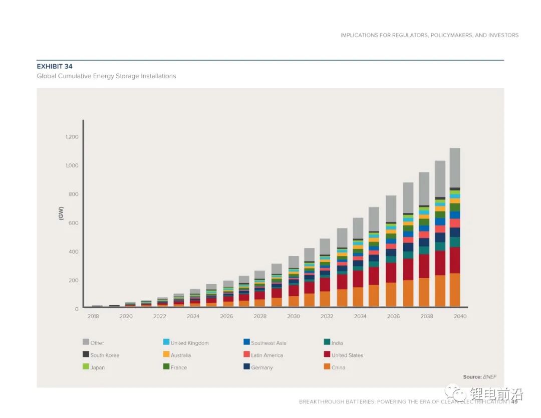The height and width of the screenshot is (418, 541).
Task: Open the BNEF source reference
Action: 489,376
